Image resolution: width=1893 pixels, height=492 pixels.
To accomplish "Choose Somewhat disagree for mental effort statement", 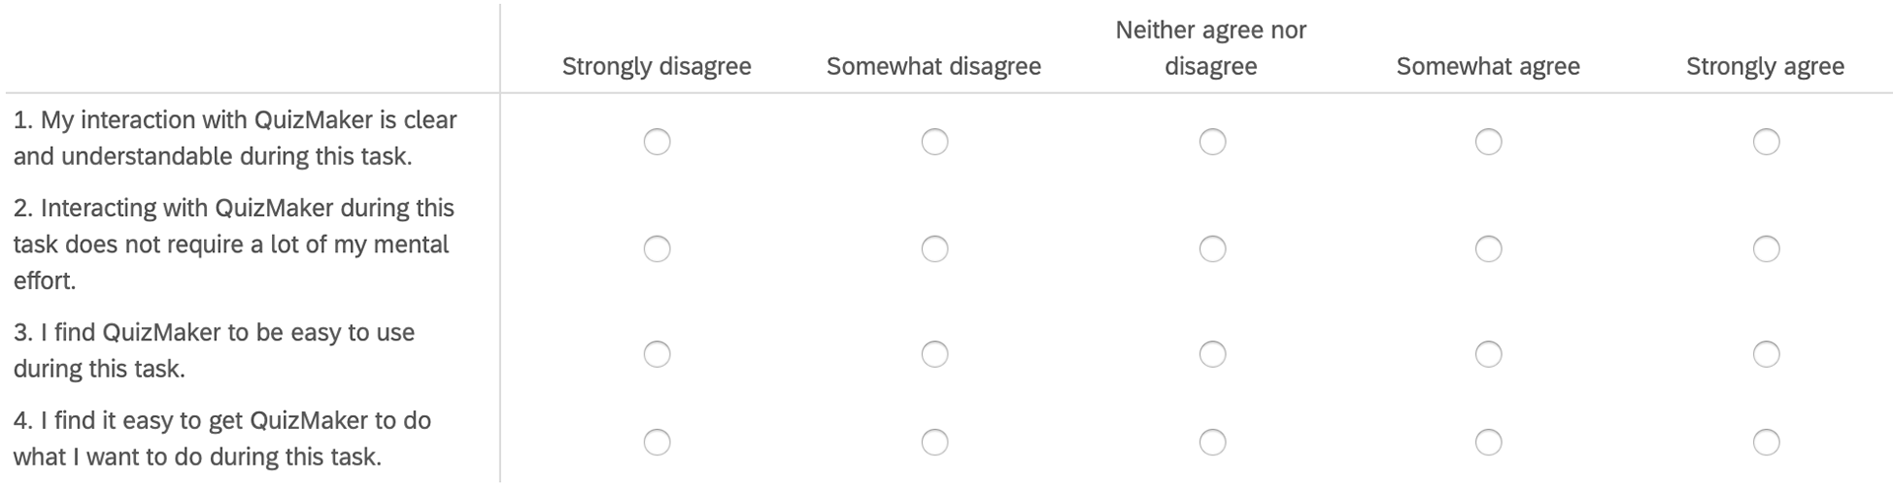I will click(935, 248).
